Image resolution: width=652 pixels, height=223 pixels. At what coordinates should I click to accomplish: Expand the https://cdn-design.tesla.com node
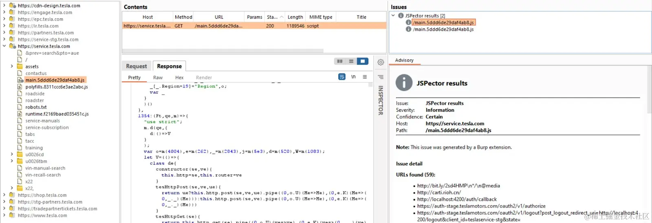click(x=4, y=6)
